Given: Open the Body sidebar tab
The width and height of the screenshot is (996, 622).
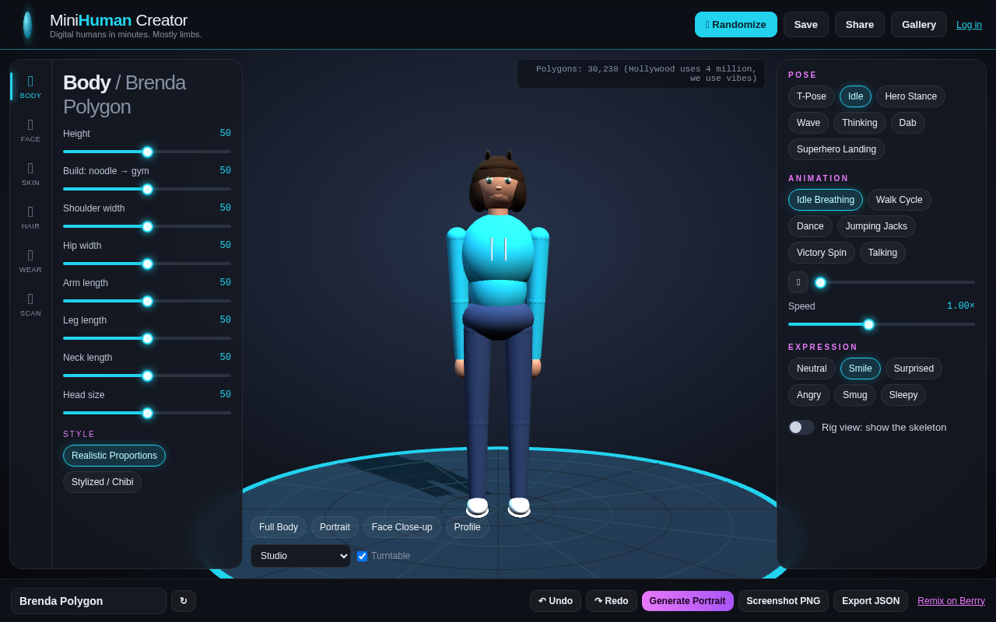Looking at the screenshot, I should 30,86.
